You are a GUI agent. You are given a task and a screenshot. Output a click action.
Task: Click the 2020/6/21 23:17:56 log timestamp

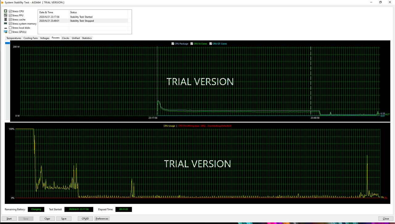(49, 17)
